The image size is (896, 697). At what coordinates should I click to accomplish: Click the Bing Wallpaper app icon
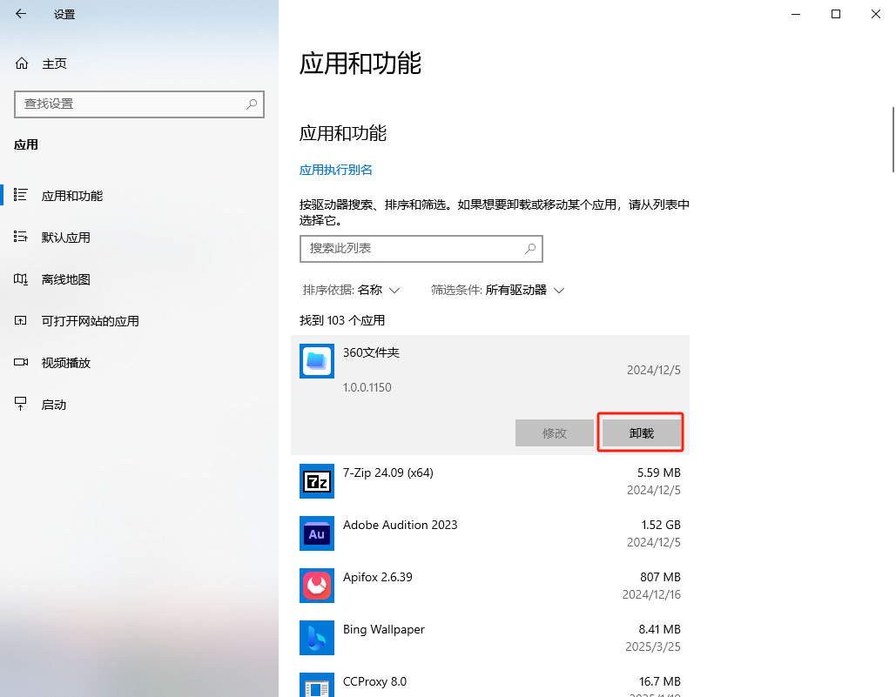pyautogui.click(x=317, y=638)
